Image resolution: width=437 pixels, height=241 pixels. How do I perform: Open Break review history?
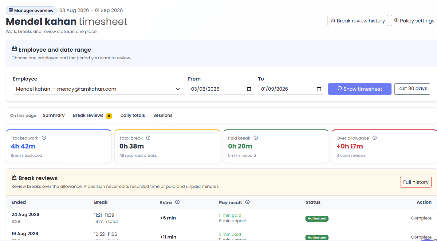(358, 21)
